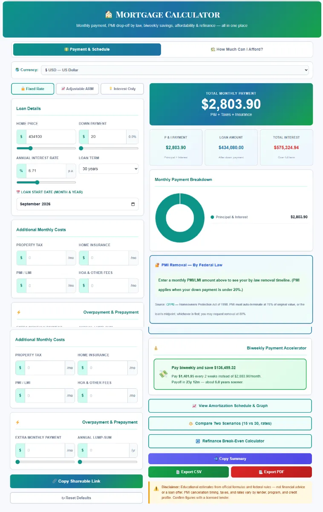This screenshot has height=512, width=323.
Task: Click the clipboard icon on Copy Summary
Action: tap(216, 459)
